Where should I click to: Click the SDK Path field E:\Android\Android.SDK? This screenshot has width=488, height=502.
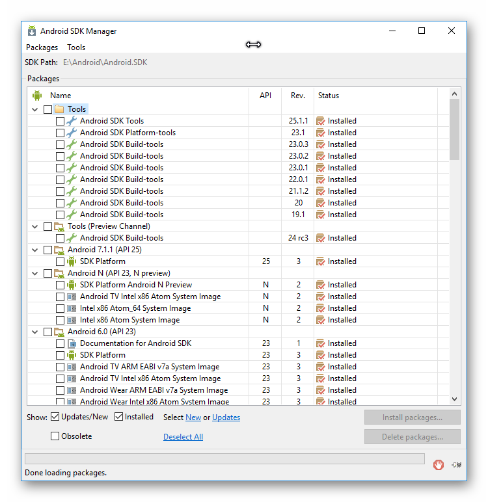tap(105, 62)
